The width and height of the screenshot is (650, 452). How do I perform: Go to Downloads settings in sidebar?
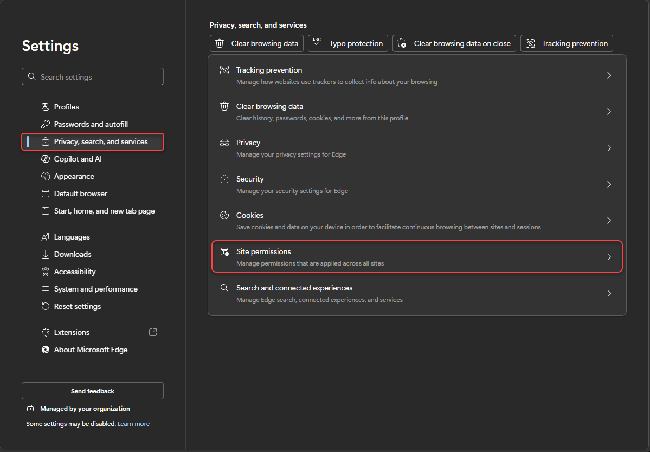click(x=93, y=254)
